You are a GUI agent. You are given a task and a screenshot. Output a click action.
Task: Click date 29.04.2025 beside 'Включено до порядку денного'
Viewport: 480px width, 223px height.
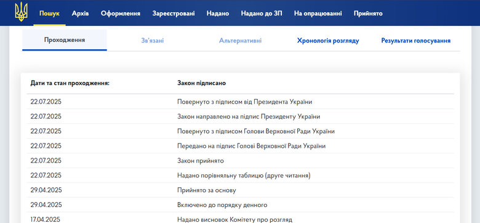click(46, 205)
